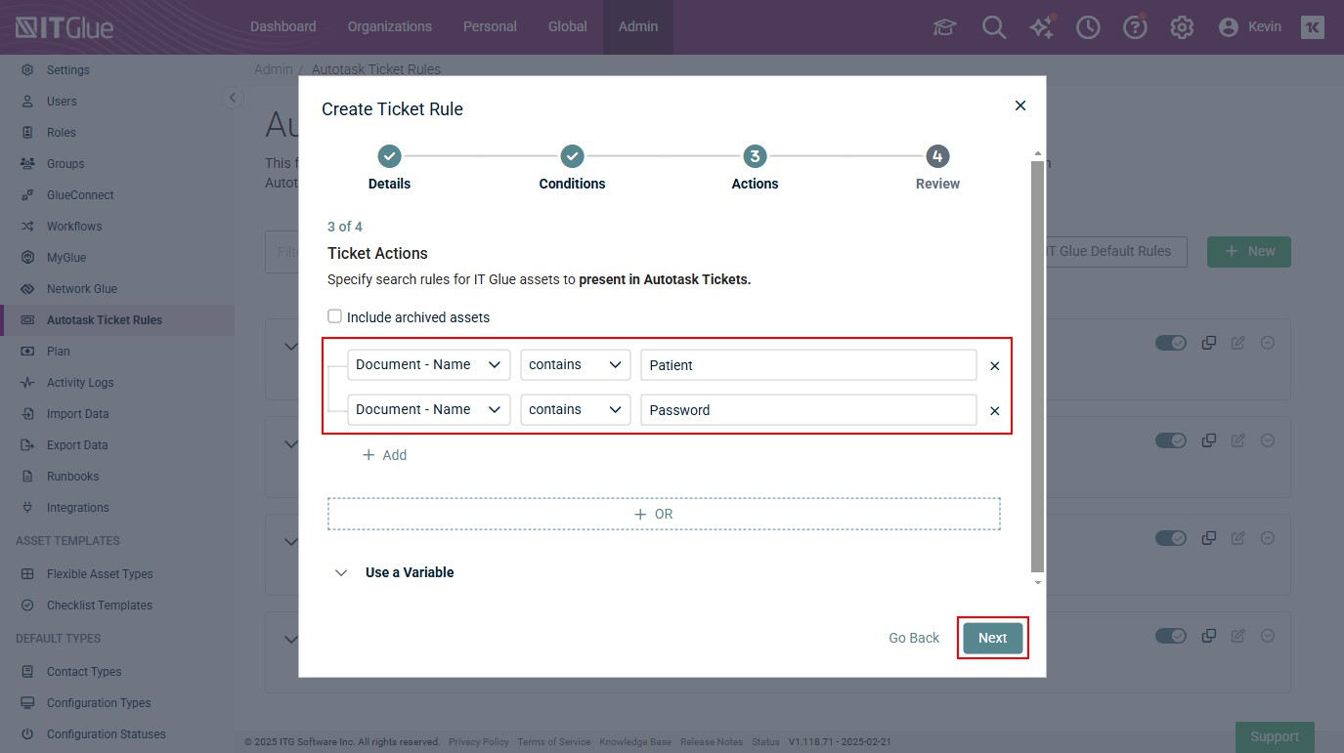Click the dialog vertical scrollbar

(x=1037, y=366)
